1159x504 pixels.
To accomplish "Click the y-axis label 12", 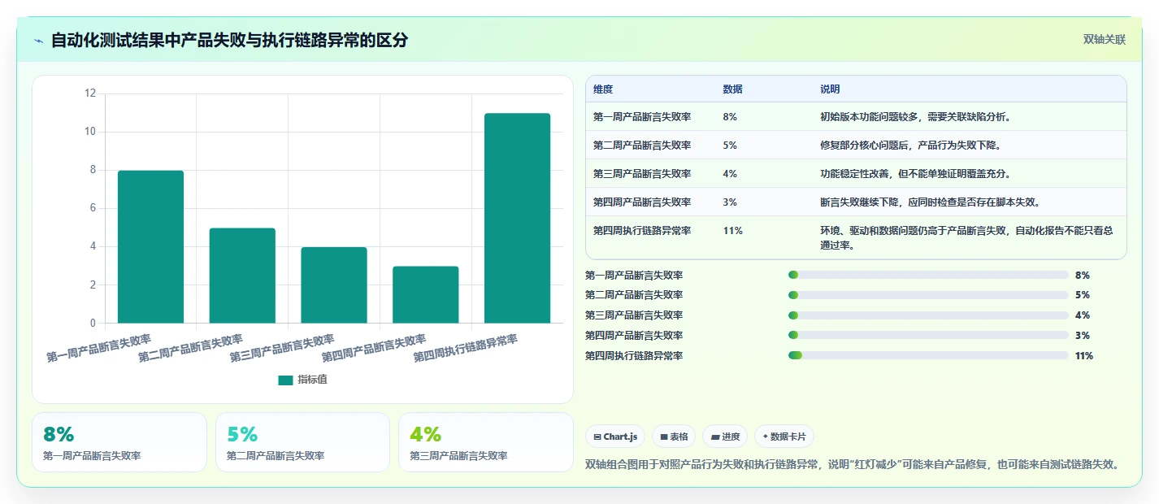I will point(90,93).
